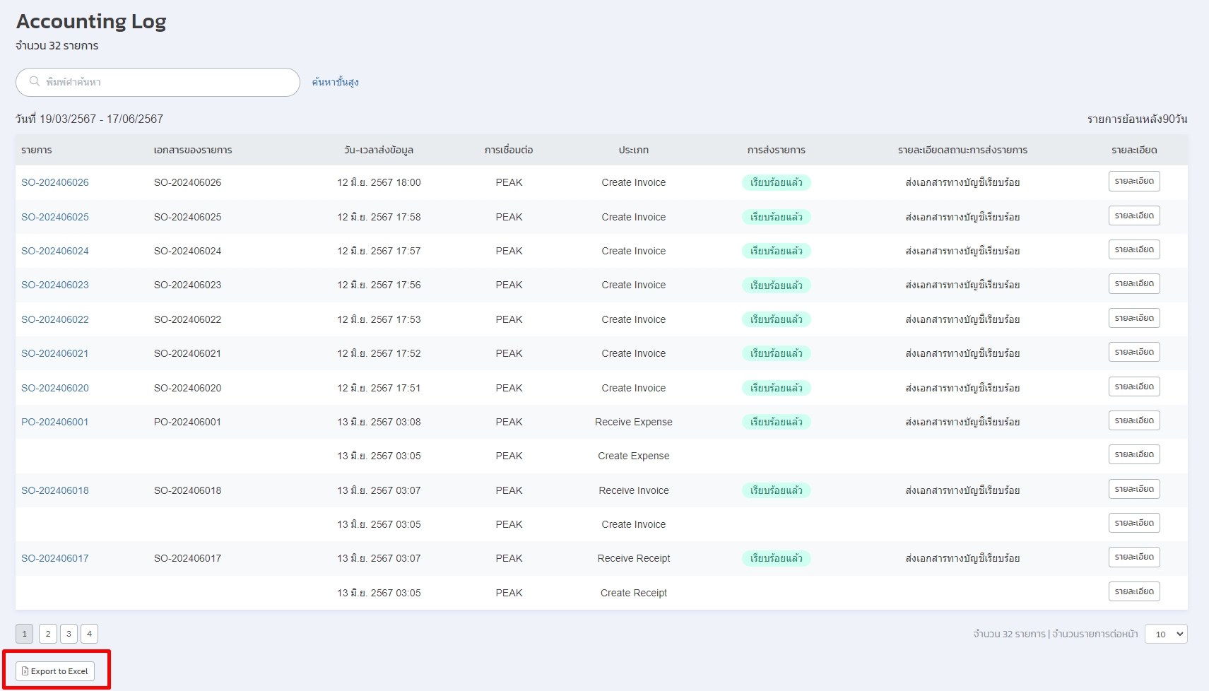Jump to page 4 of results
This screenshot has height=691, width=1209.
[x=89, y=634]
